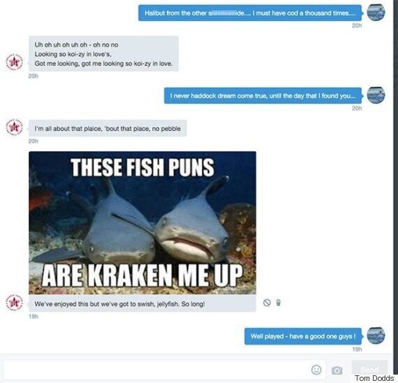Click the camera icon to attach photo
Screen dimensions: 398x383
click(337, 370)
